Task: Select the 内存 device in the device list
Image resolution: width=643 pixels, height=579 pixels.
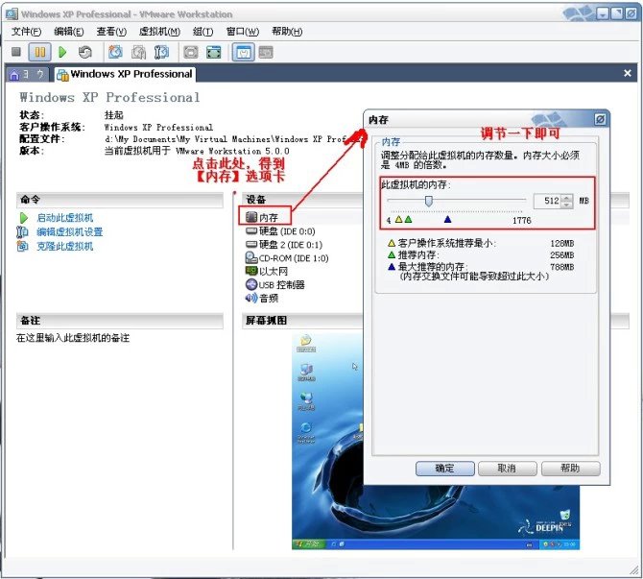Action: [268, 218]
